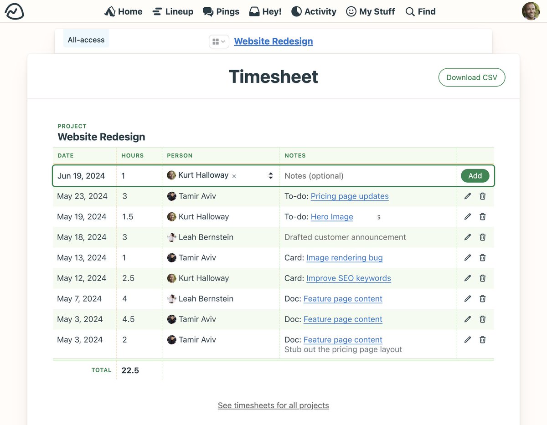
Task: Expand the project tools grid dropdown
Action: tap(219, 41)
